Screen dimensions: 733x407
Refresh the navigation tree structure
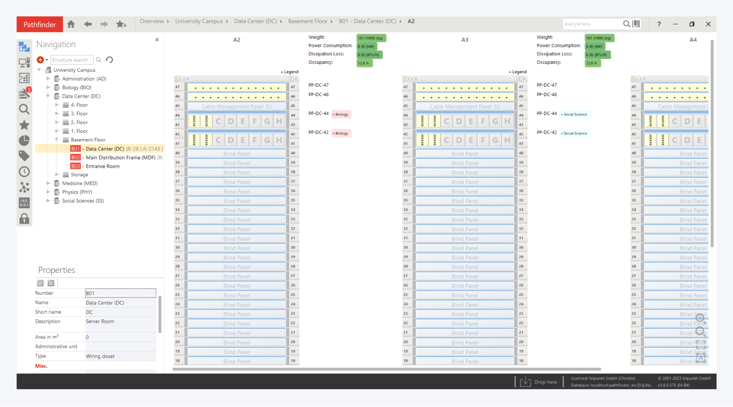(110, 60)
